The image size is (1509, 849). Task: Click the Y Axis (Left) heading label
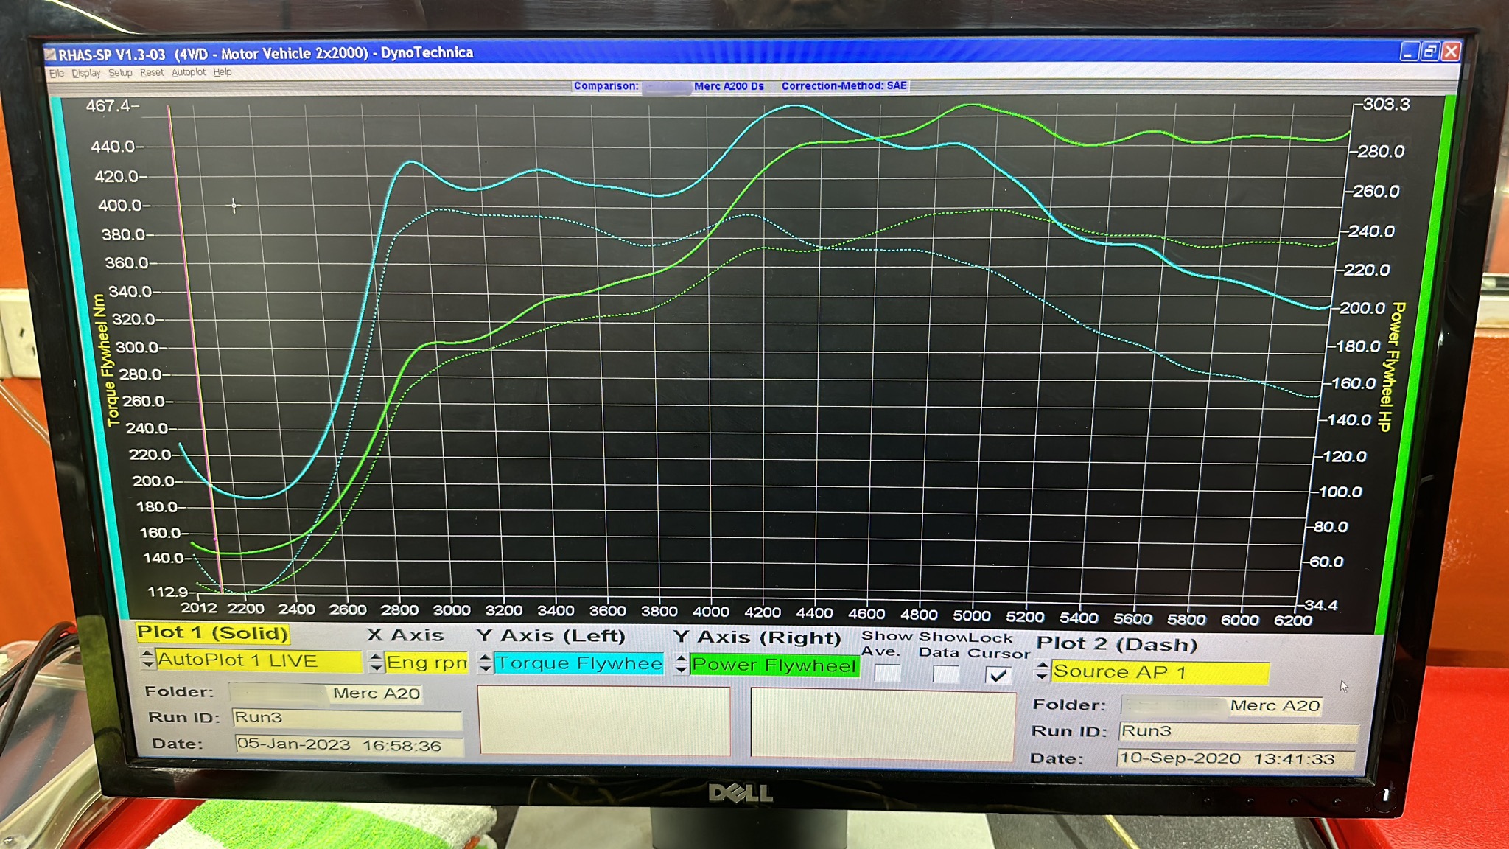[550, 635]
